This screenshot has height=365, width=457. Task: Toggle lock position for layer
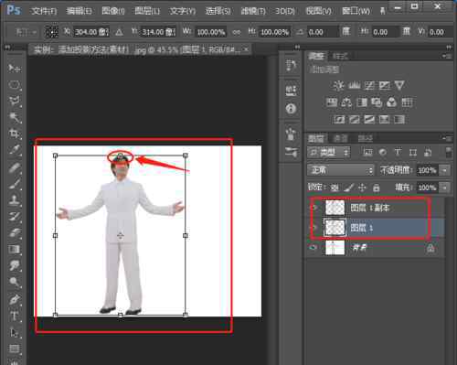(x=362, y=188)
